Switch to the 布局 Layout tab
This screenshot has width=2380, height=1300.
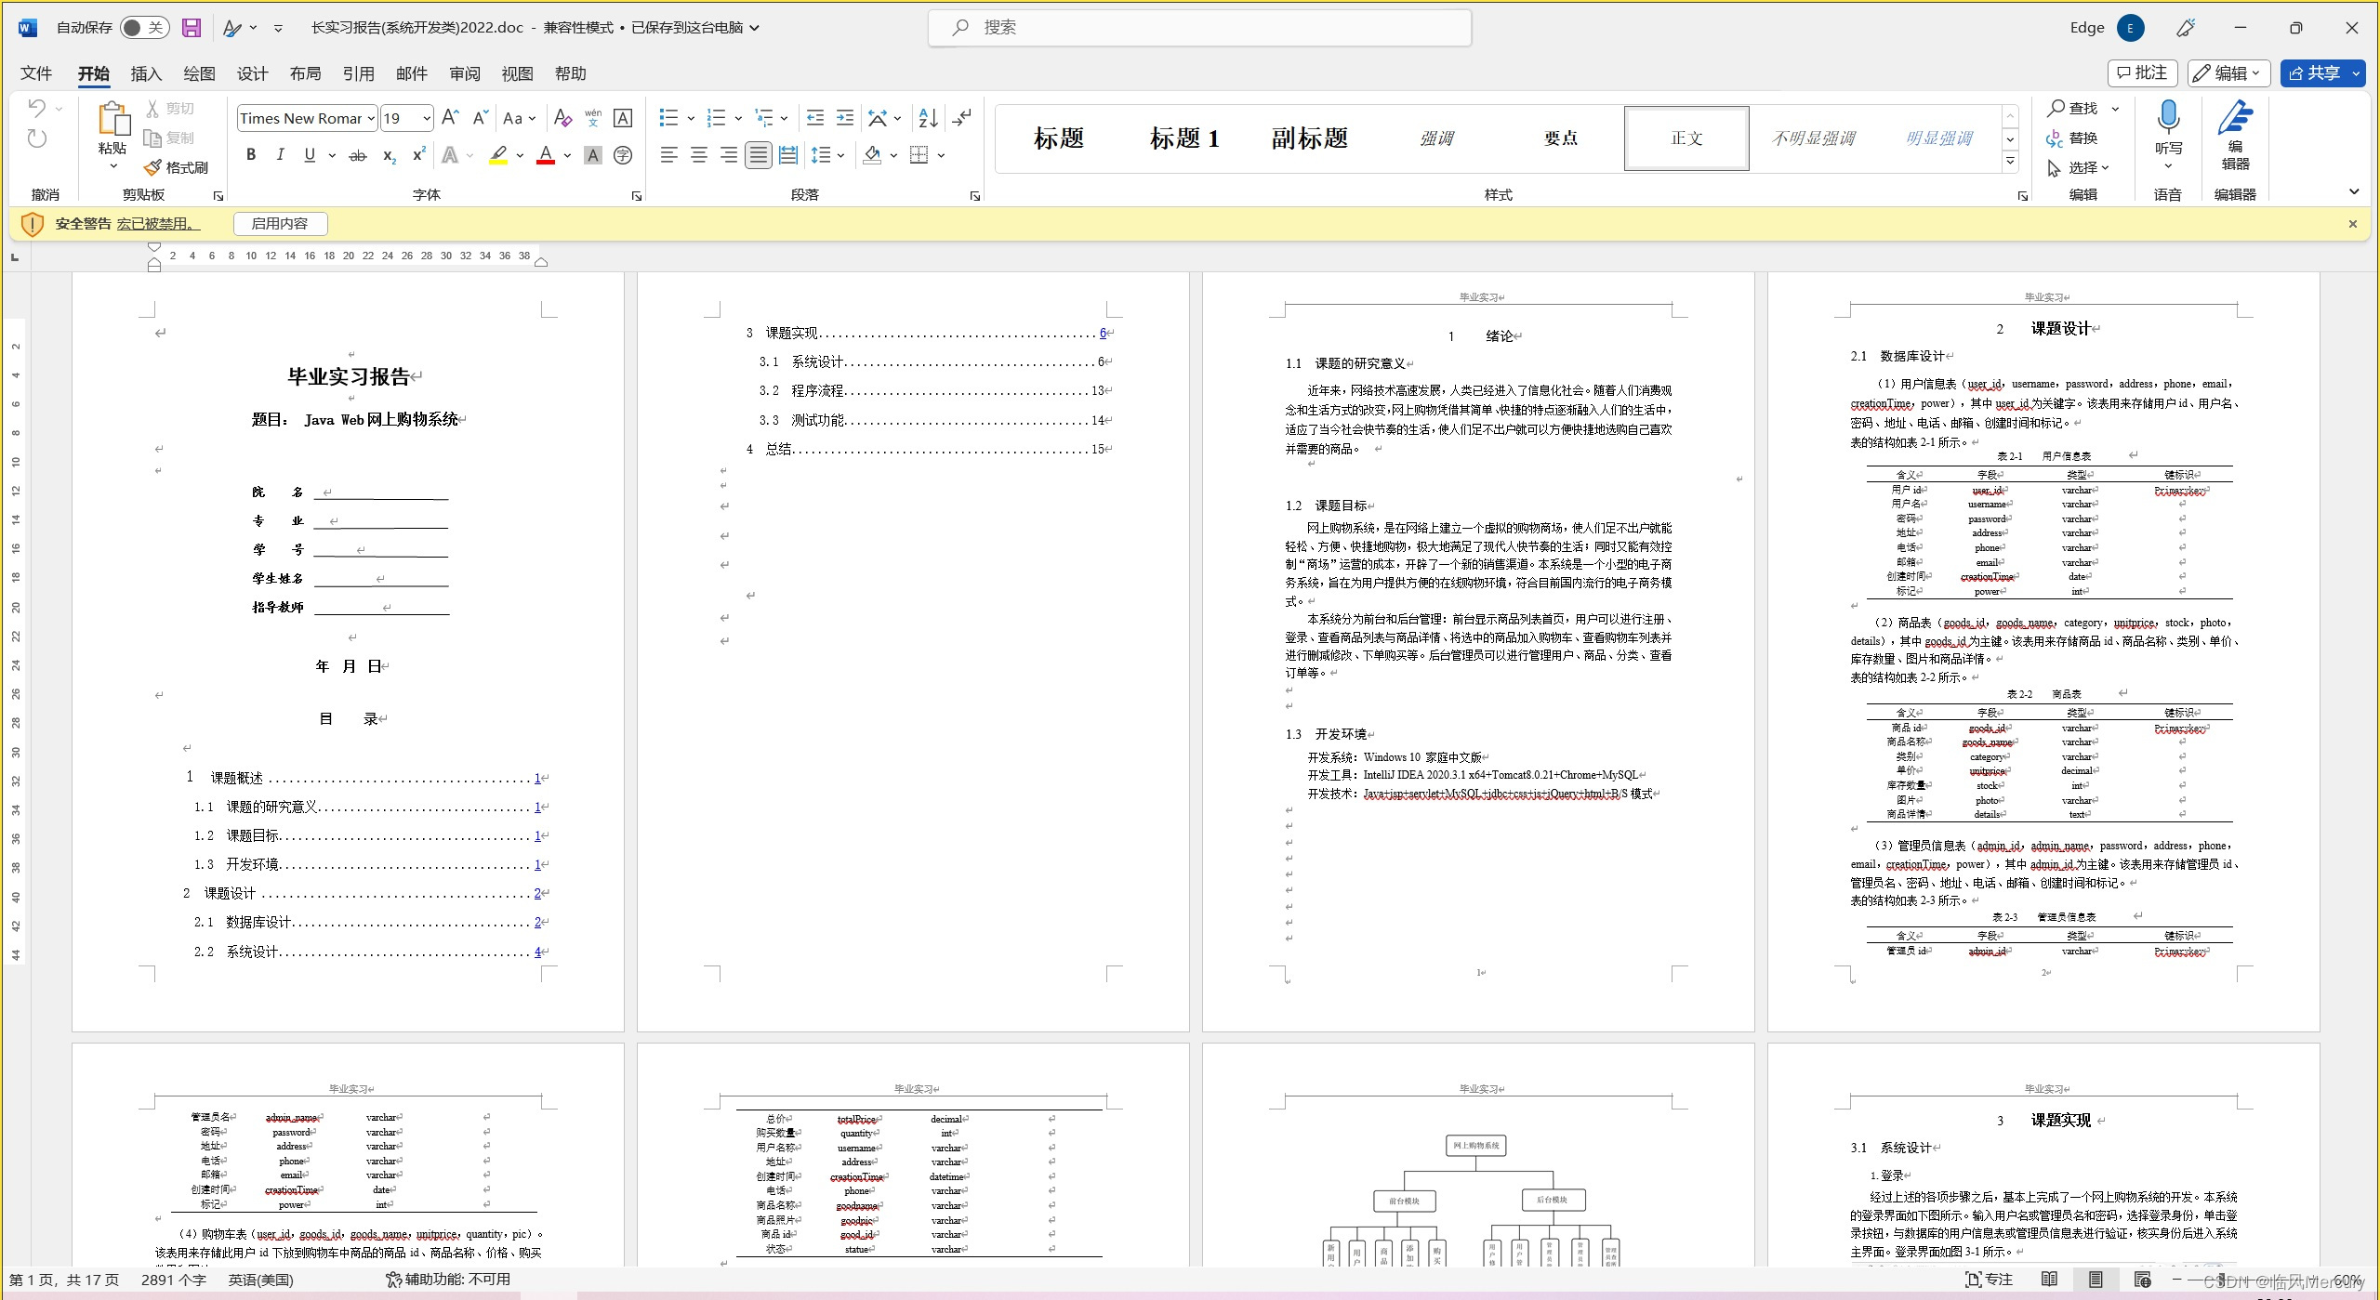tap(305, 73)
